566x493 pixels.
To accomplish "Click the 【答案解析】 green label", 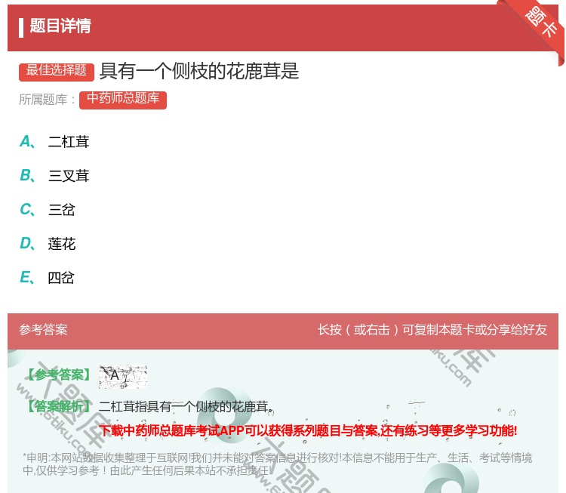I will (60, 407).
